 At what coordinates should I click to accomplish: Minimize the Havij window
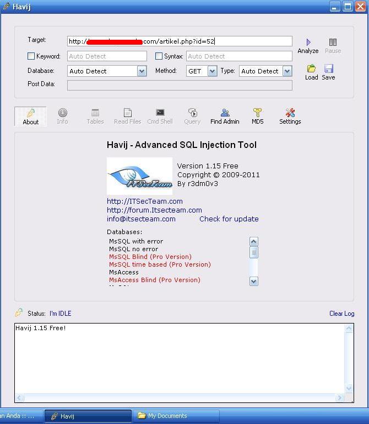pyautogui.click(x=335, y=7)
